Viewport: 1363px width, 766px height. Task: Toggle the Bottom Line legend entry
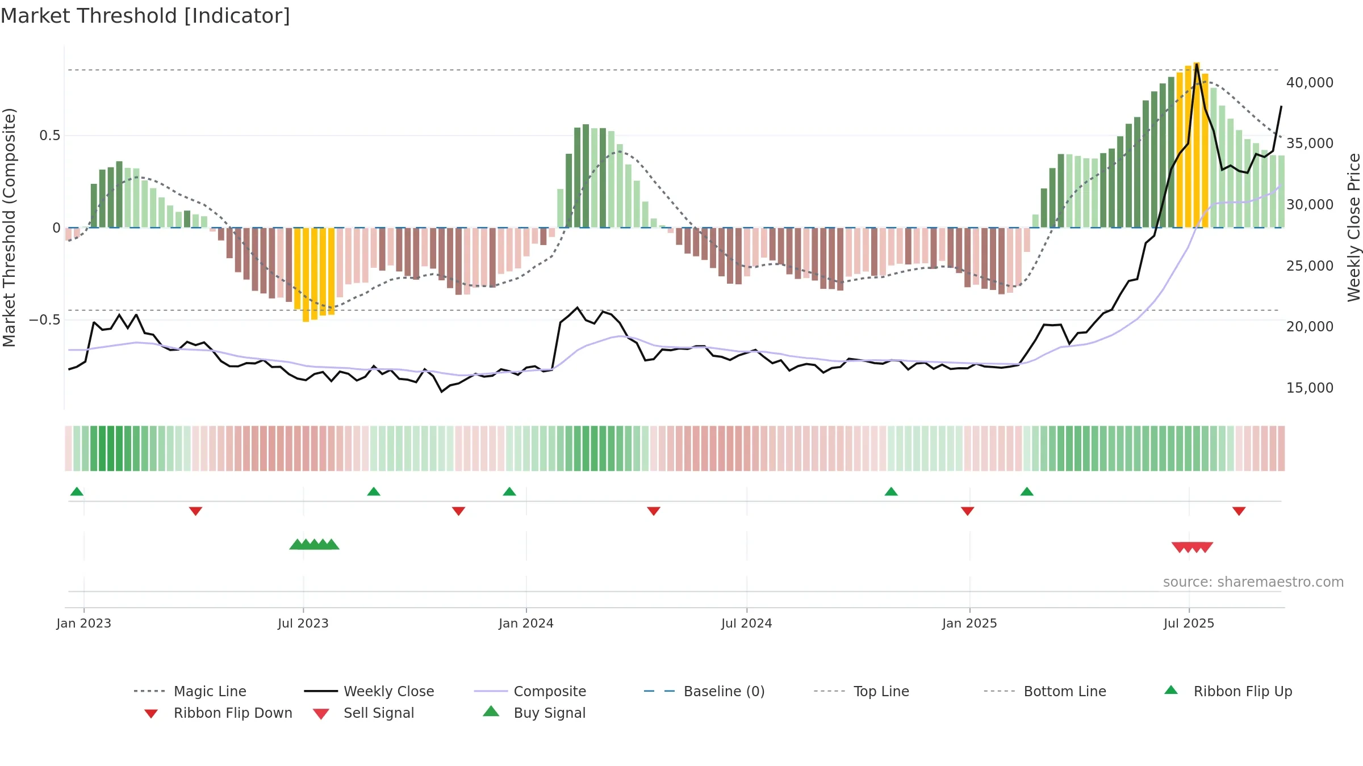1045,691
